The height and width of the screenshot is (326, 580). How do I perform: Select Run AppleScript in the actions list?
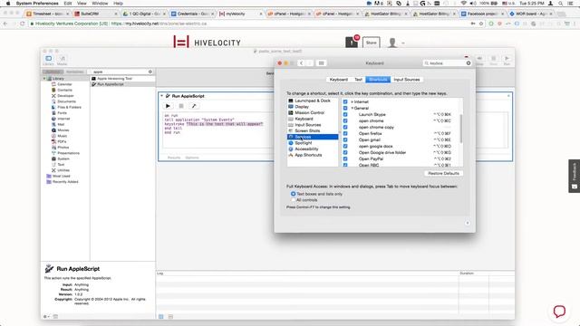tap(122, 84)
